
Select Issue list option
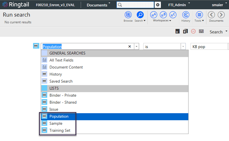[114, 109]
